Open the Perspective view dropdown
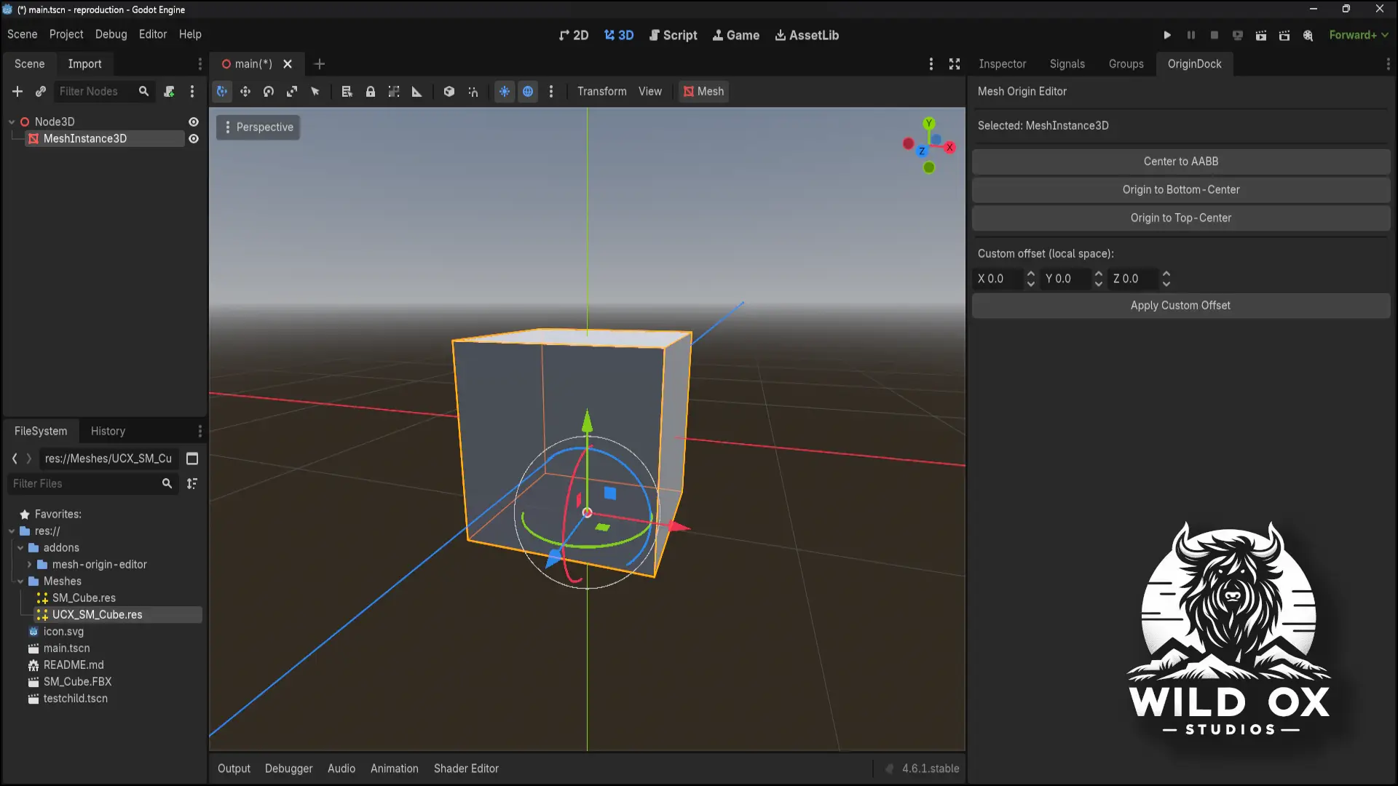Viewport: 1398px width, 786px height. pos(258,127)
